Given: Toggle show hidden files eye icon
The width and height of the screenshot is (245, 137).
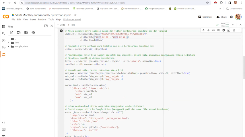Looking at the screenshot, I should (x=33, y=33).
